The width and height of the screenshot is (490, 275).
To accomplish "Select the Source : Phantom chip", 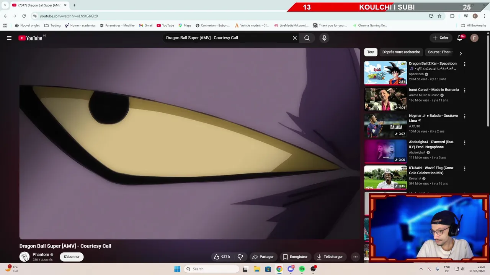I will pyautogui.click(x=440, y=52).
